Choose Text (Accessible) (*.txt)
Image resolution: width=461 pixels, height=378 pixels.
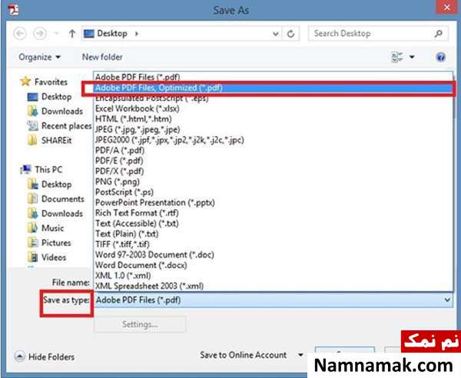coord(273,223)
